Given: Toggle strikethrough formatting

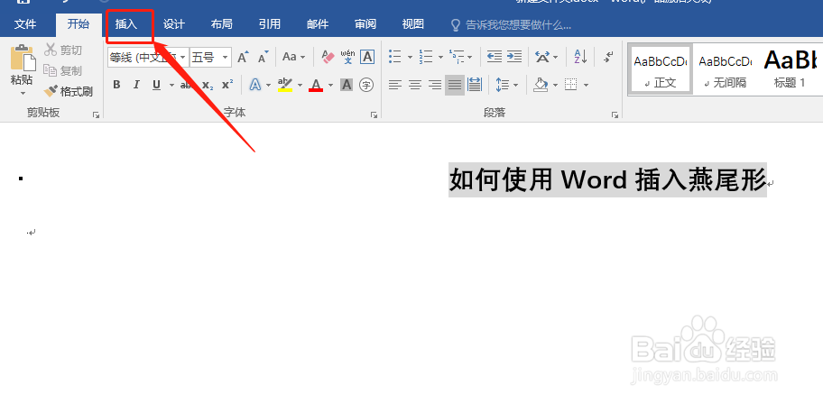Looking at the screenshot, I should coord(186,85).
